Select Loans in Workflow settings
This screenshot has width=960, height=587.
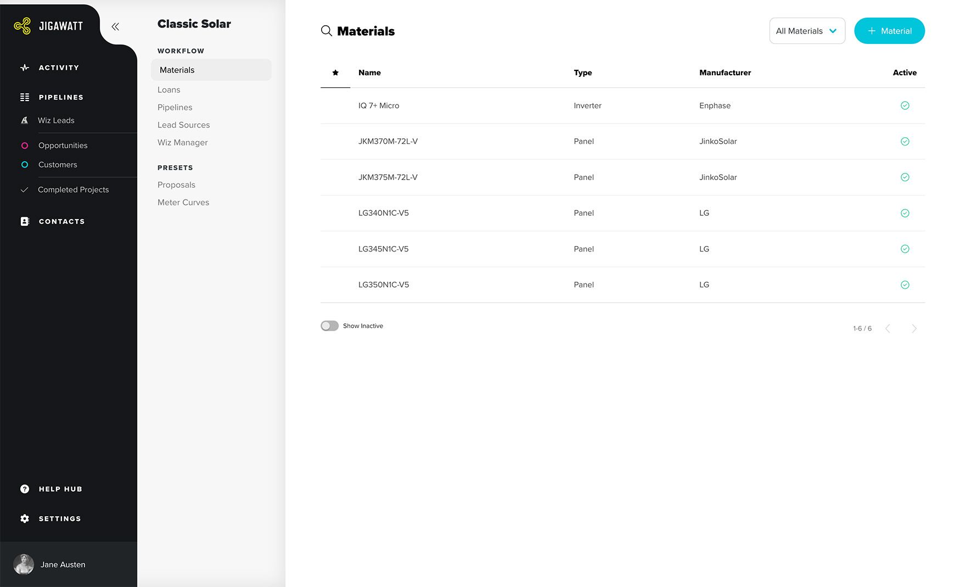[169, 90]
